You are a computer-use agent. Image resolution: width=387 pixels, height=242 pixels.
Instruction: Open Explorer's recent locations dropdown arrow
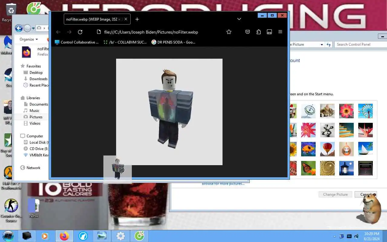point(34,28)
